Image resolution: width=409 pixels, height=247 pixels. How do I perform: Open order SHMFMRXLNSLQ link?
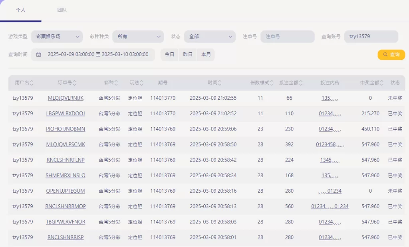click(66, 175)
